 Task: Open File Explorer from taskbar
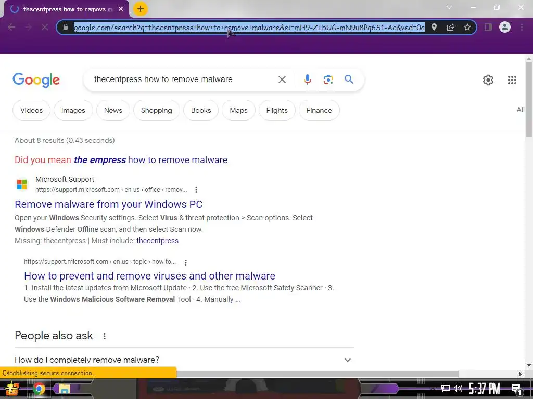tap(64, 389)
